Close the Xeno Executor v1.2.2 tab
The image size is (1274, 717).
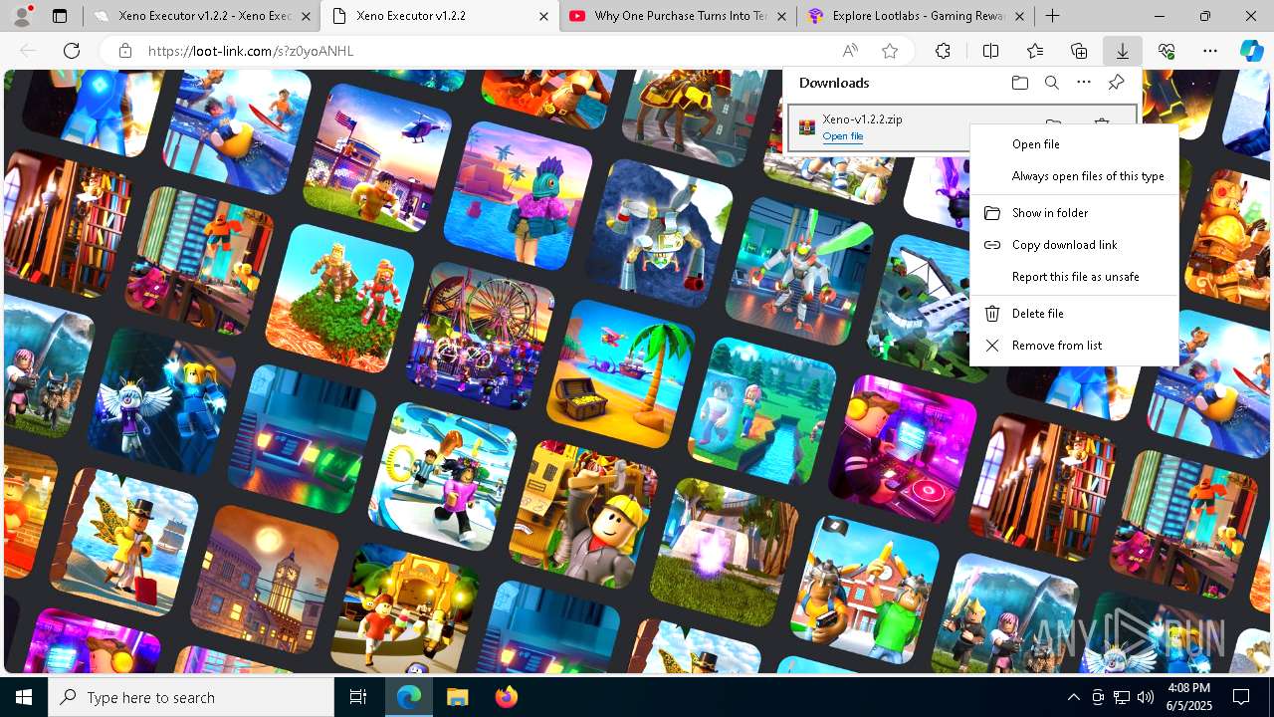[x=542, y=16]
